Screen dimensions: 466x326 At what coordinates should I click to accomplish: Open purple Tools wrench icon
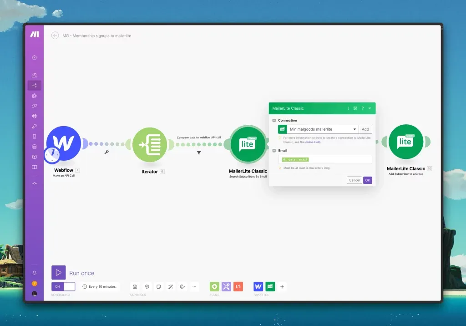click(x=226, y=286)
